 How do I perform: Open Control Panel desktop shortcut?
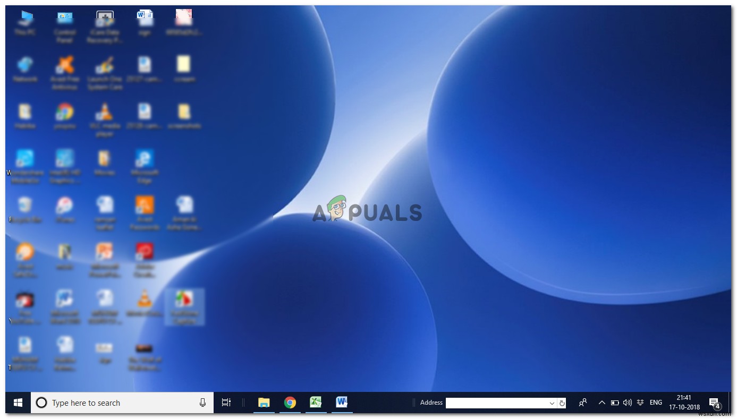pos(65,21)
